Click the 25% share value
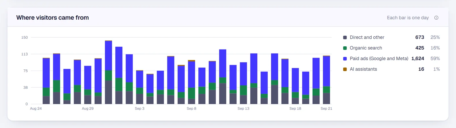The image size is (456, 128). point(435,37)
